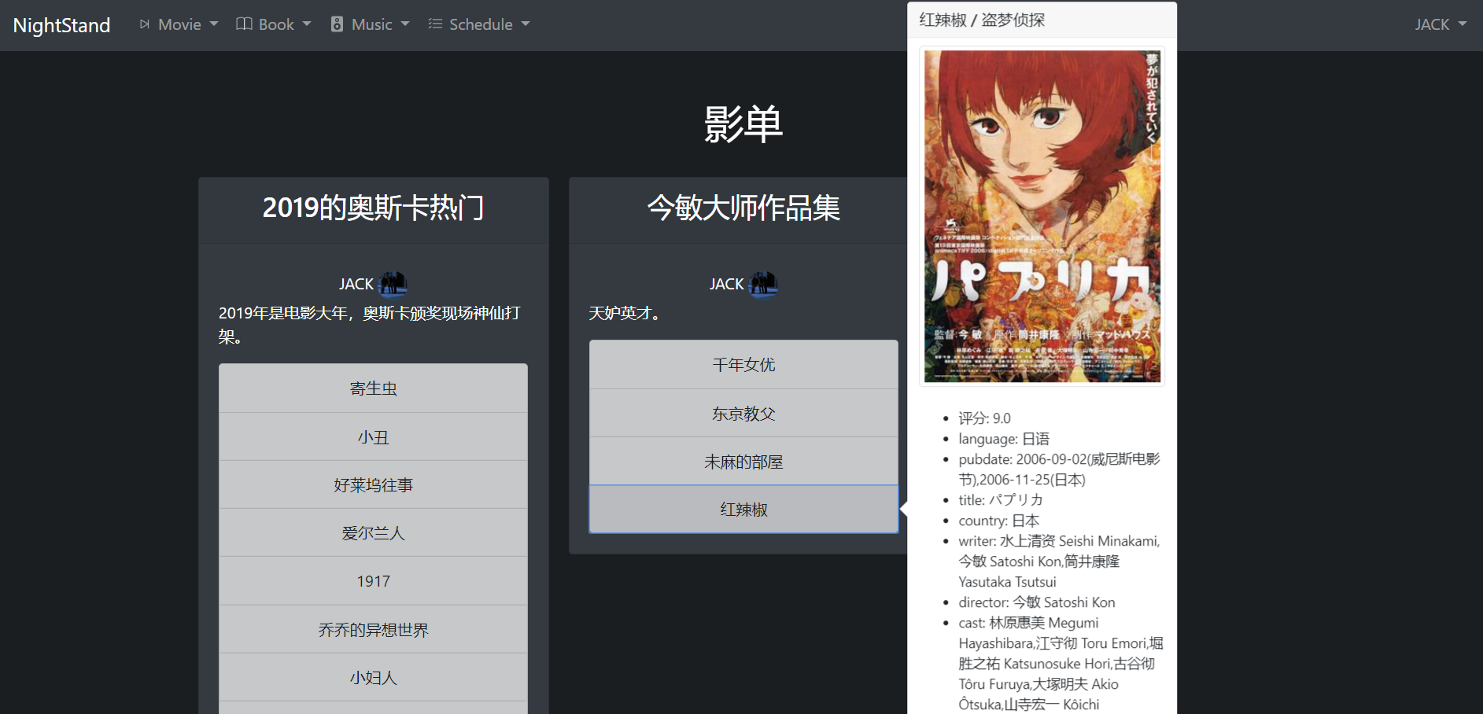Click the writer: 水上清资 entry

pos(1059,561)
